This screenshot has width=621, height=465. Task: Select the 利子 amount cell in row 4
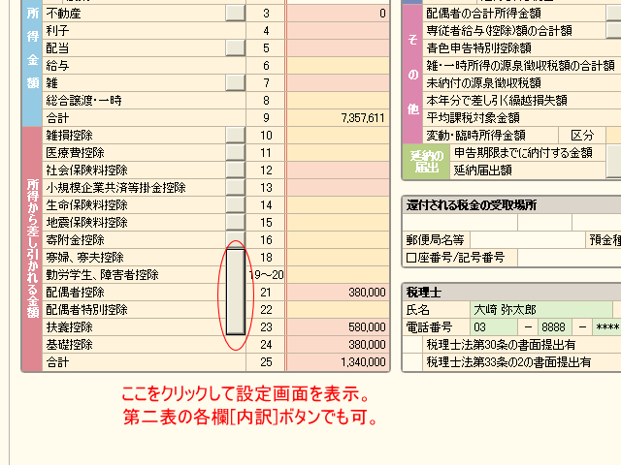pos(338,30)
